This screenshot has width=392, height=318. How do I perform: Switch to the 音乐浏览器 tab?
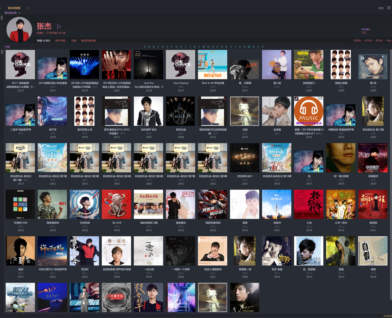14,8
